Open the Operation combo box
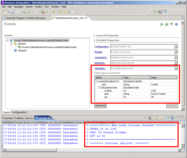This screenshot has height=158, width=187. pyautogui.click(x=176, y=68)
